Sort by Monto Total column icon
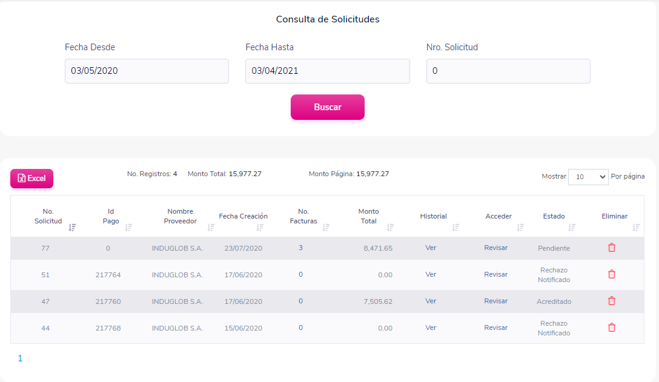The image size is (659, 382). click(x=391, y=228)
